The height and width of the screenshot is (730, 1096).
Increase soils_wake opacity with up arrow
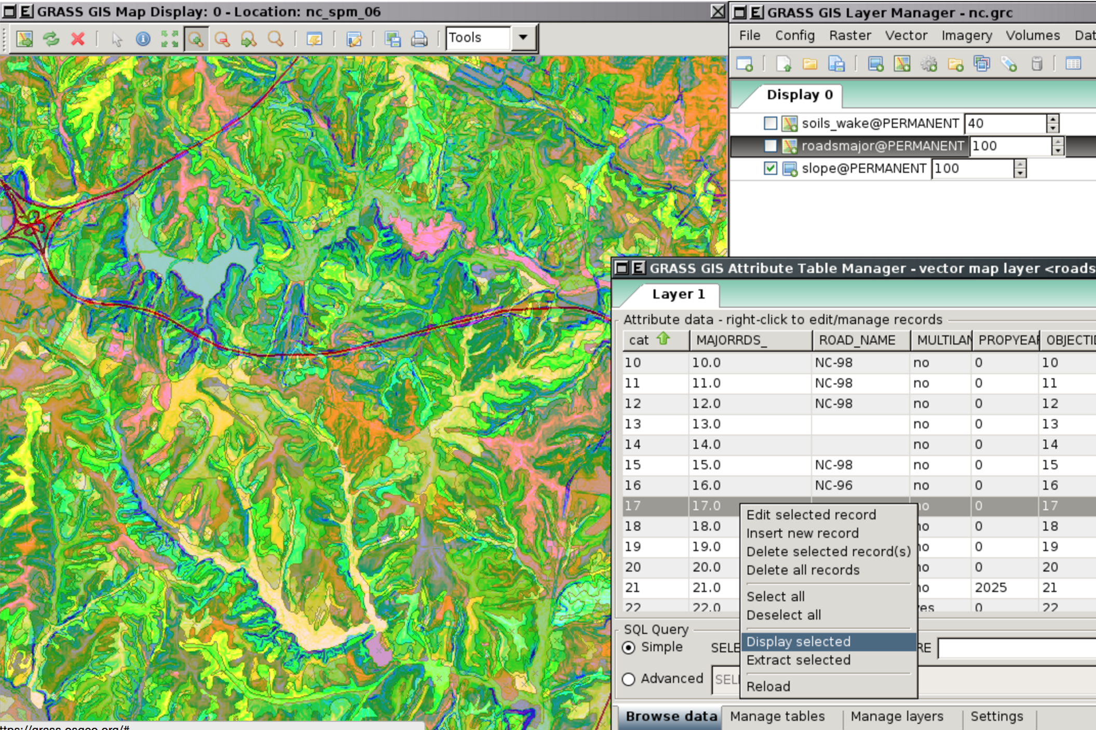(x=1053, y=118)
